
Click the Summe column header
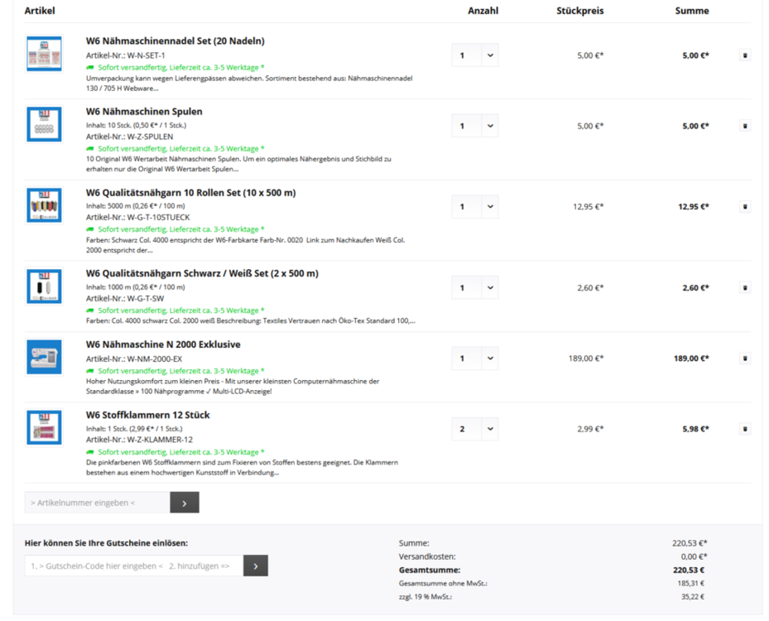click(692, 11)
